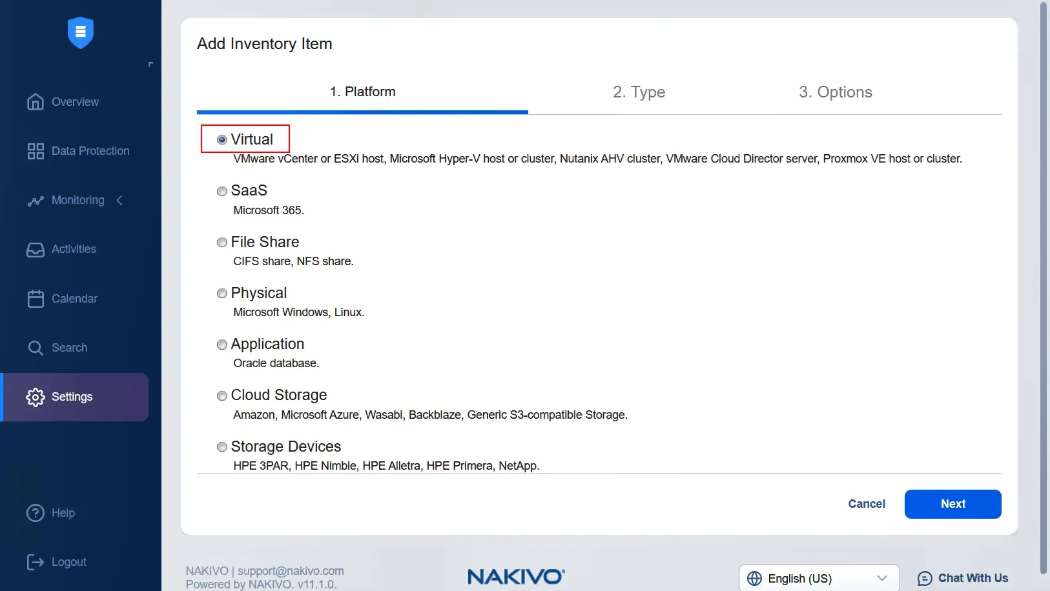This screenshot has height=591, width=1050.
Task: Collapse the sidebar using corner arrow
Action: (150, 65)
